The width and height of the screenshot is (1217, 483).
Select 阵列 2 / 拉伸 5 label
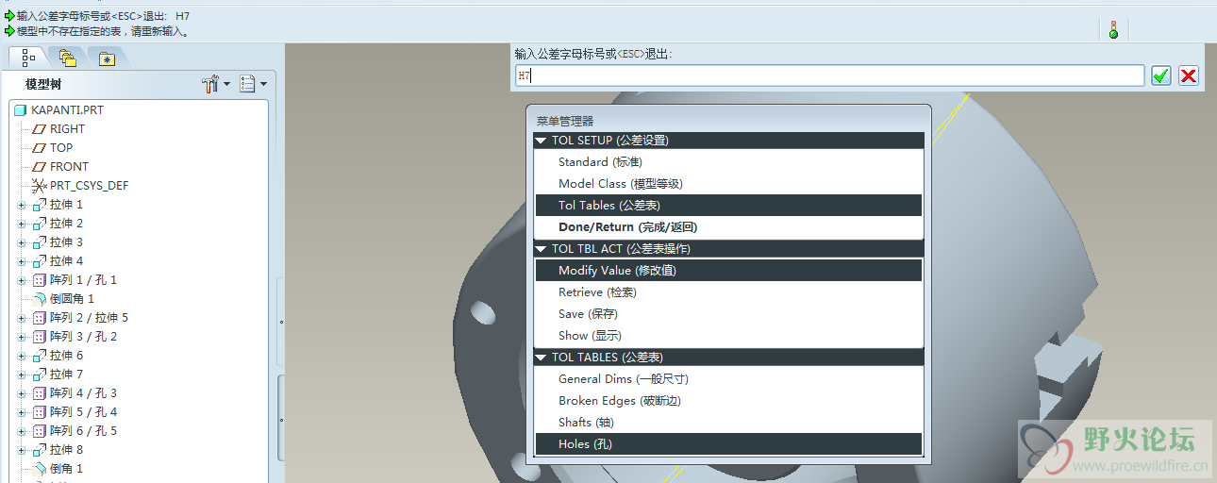coord(89,318)
